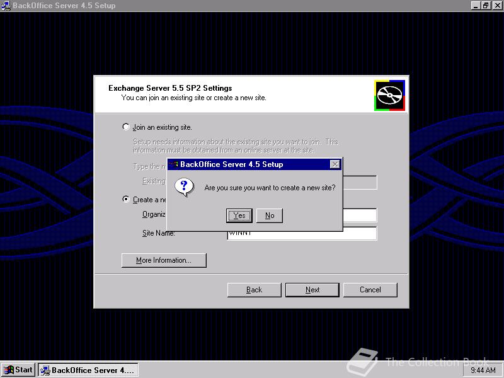Click 'Are you sure you want to create a new site?' text
This screenshot has height=378, width=504.
pos(270,187)
